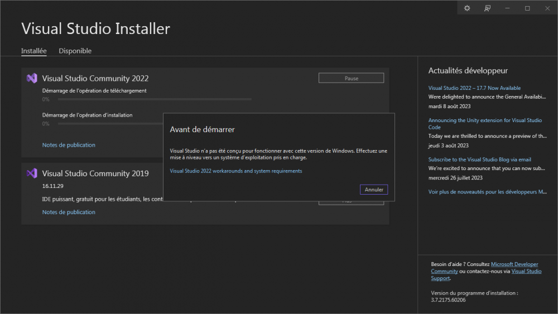Open the workarounds and system requirements link
The width and height of the screenshot is (558, 314).
pyautogui.click(x=235, y=171)
